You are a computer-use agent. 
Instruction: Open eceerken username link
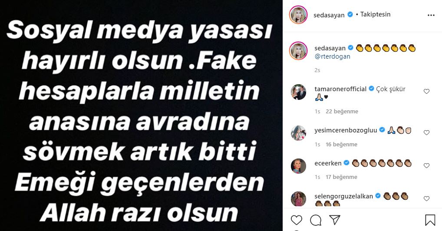point(328,163)
